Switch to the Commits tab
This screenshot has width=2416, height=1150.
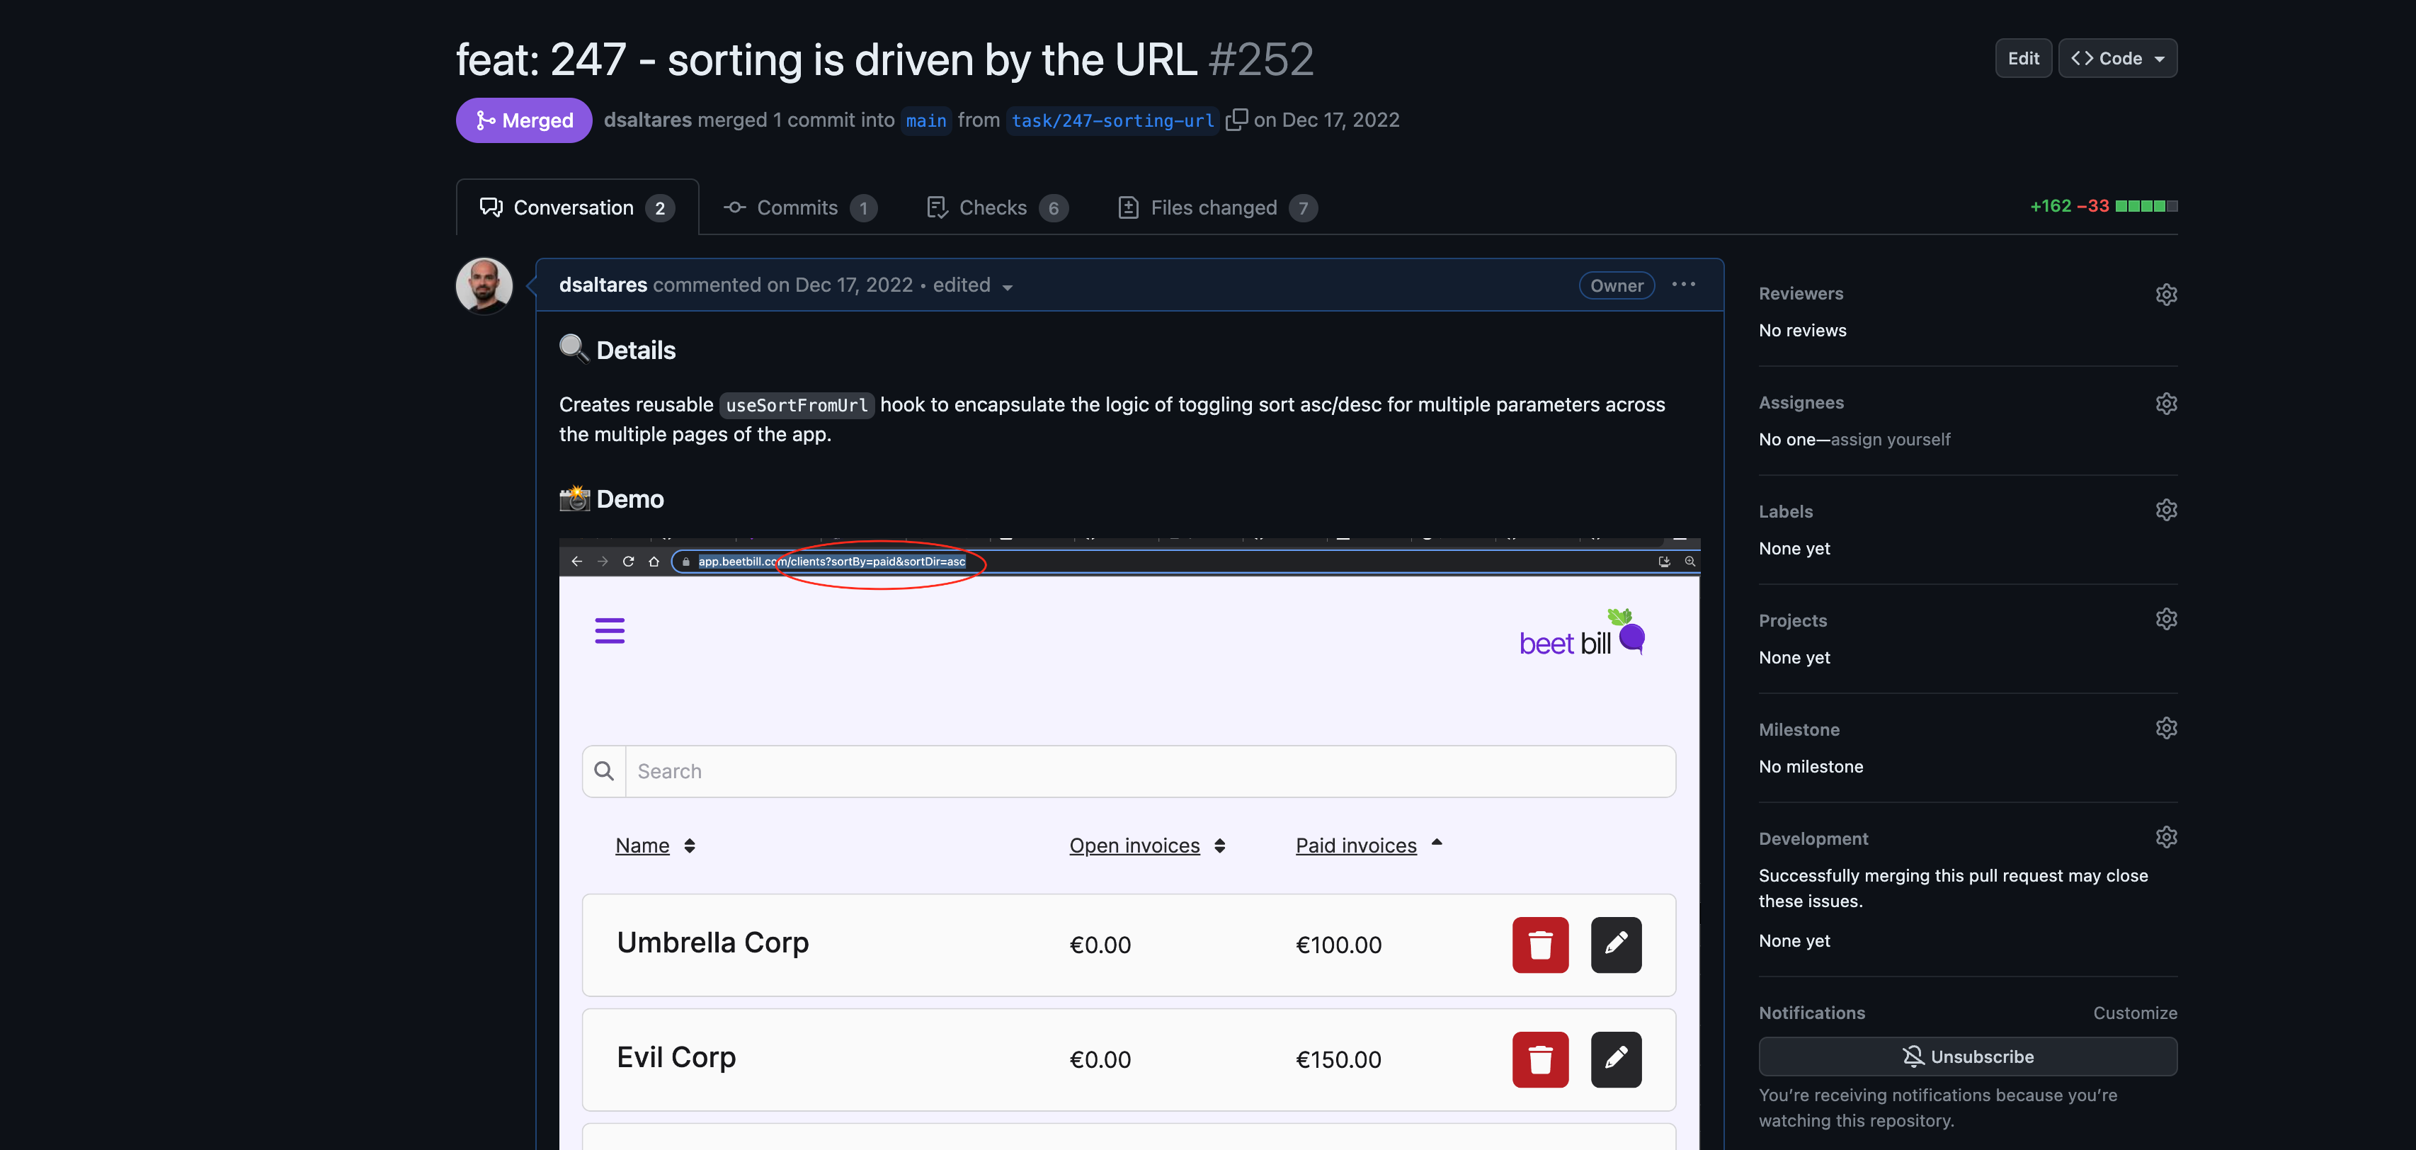pyautogui.click(x=800, y=207)
